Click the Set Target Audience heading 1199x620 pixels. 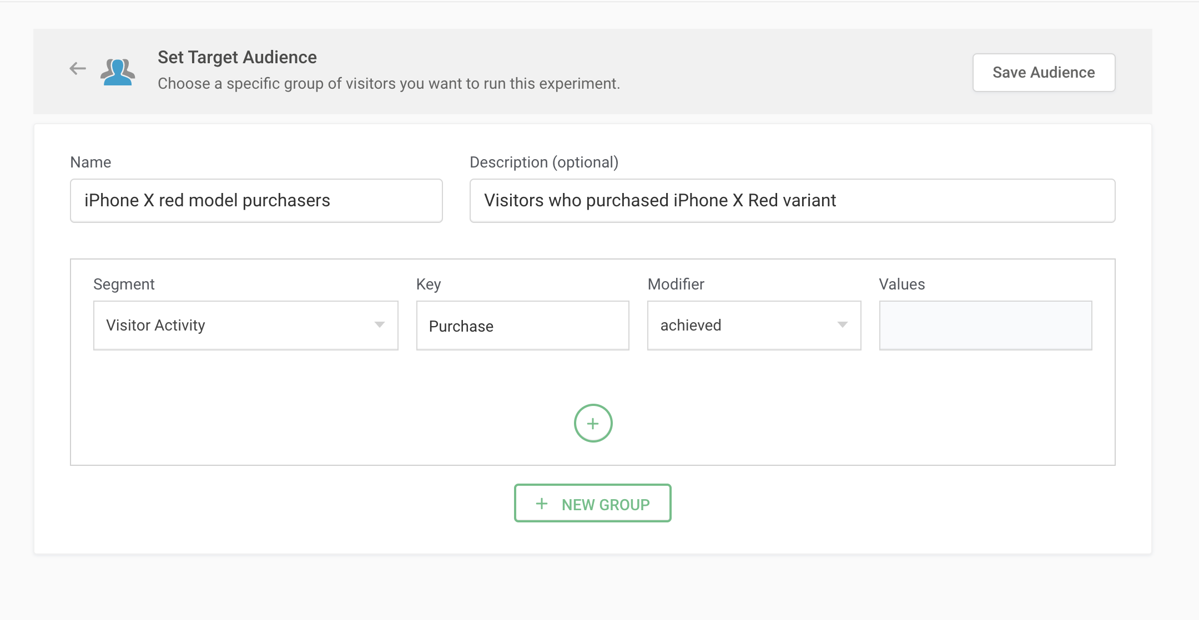237,57
